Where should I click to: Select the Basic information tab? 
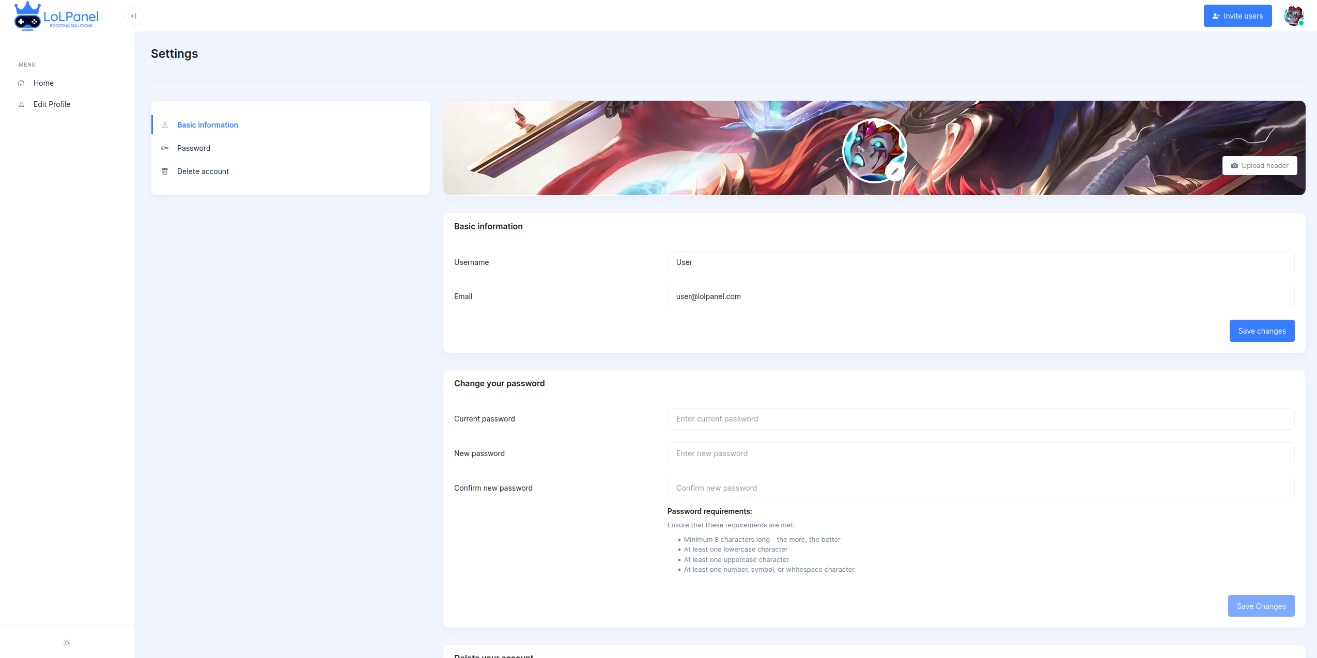207,125
